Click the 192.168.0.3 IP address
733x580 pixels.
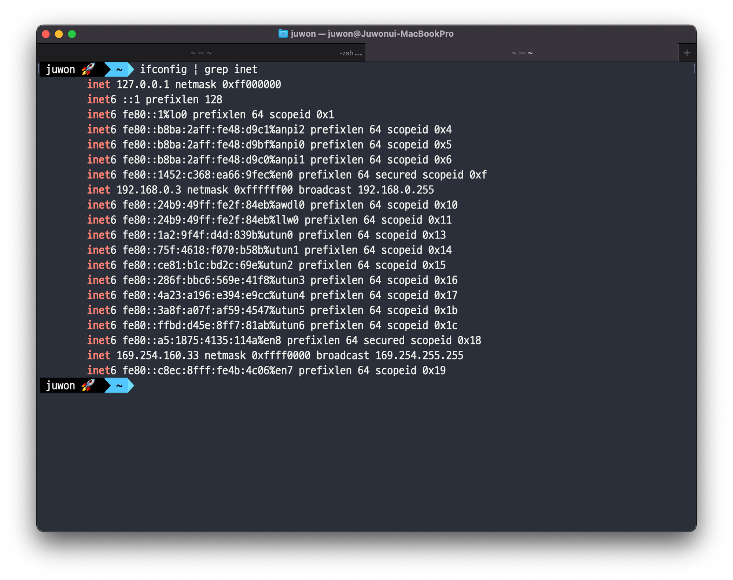148,190
